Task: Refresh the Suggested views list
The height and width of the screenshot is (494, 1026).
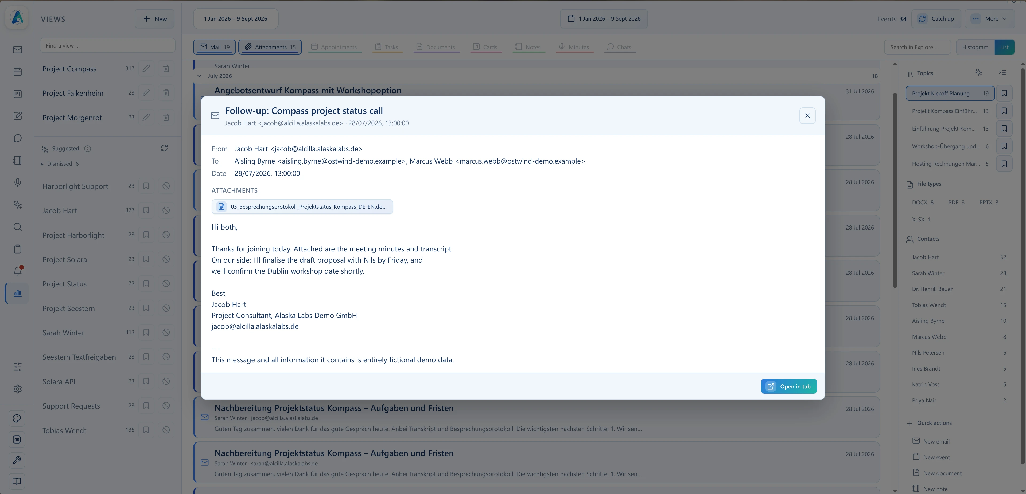Action: (164, 148)
